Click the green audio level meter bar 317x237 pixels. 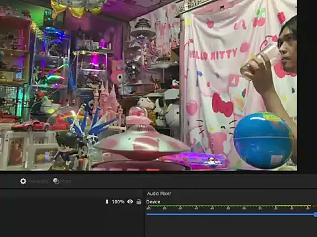coord(229,205)
